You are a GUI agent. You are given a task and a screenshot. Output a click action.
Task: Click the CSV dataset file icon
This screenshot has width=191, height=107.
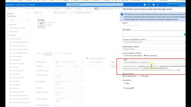(41, 24)
